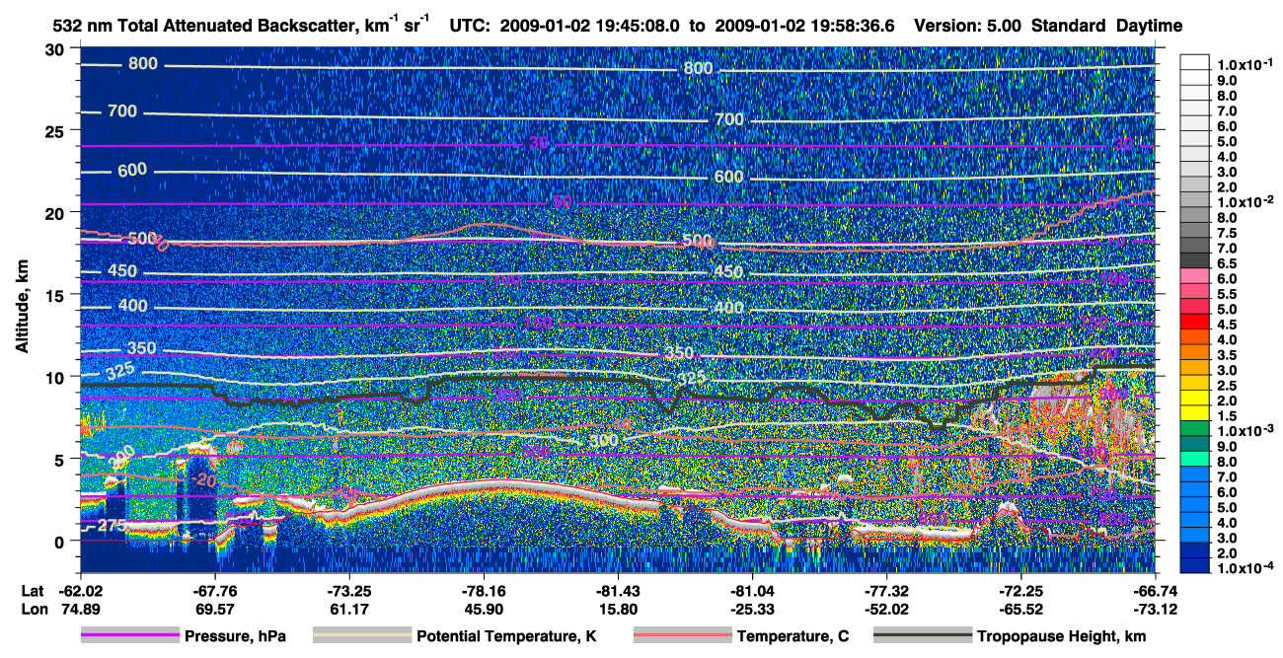
Task: Select the darkest blue swatch beside 1.0x10-4
Action: click(x=1195, y=567)
